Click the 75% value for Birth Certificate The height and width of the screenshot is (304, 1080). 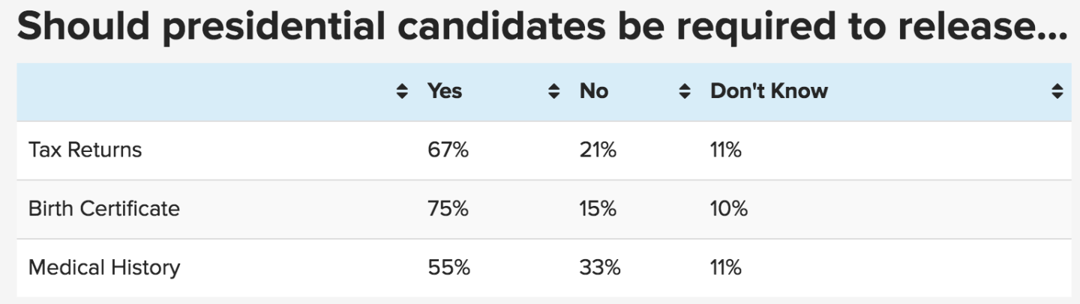(x=448, y=208)
